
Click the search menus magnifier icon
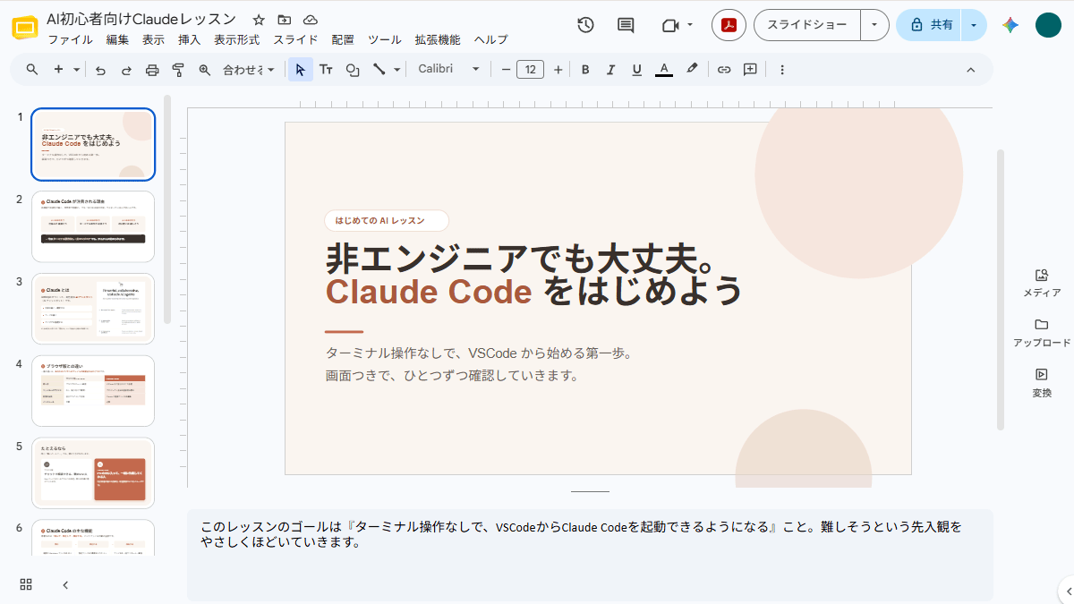pyautogui.click(x=32, y=69)
